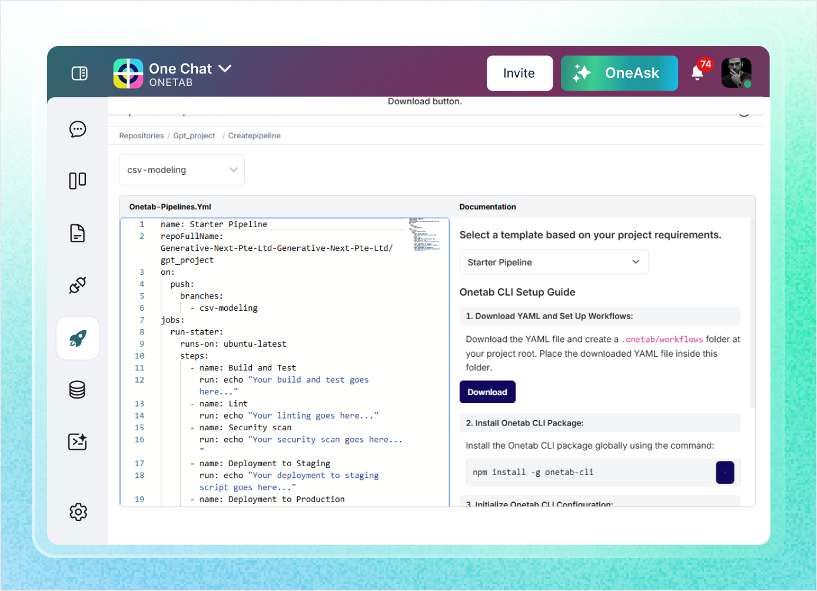
Task: Click the 'Your security scan goes here...' line
Action: (x=301, y=440)
